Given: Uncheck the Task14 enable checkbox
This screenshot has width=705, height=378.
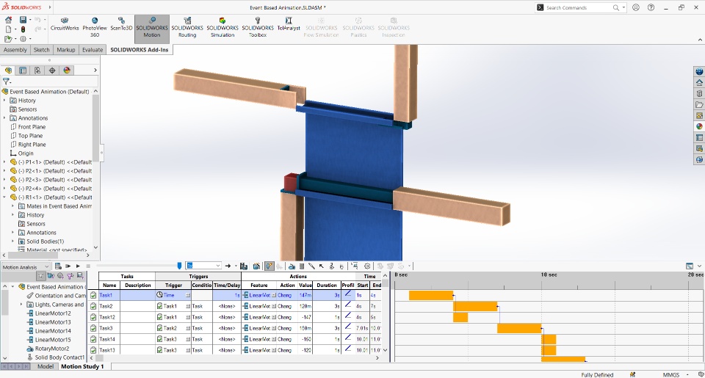Looking at the screenshot, I should 93,339.
